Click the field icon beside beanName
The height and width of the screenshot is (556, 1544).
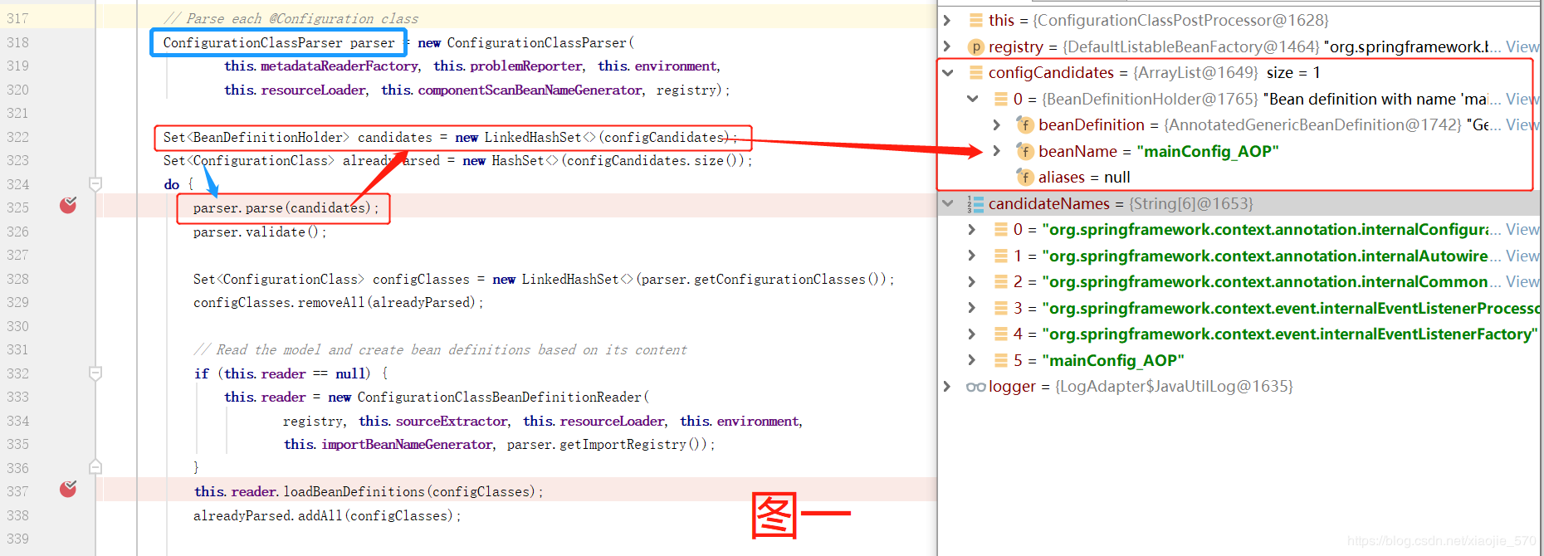(1025, 151)
